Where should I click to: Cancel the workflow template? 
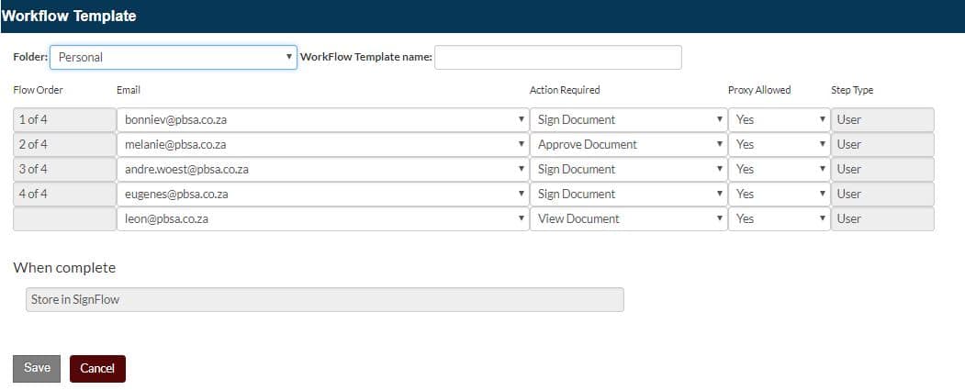97,369
